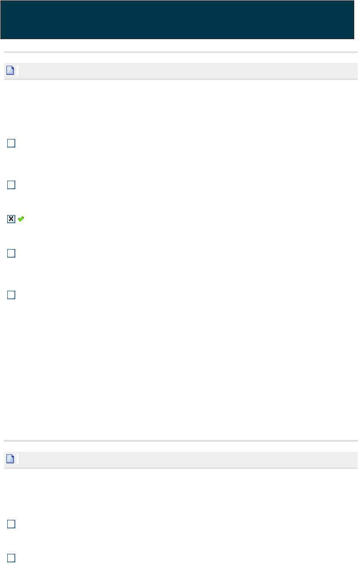This screenshot has width=358, height=587.
Task: Click the gray title bar of the upper question
Action: point(181,71)
